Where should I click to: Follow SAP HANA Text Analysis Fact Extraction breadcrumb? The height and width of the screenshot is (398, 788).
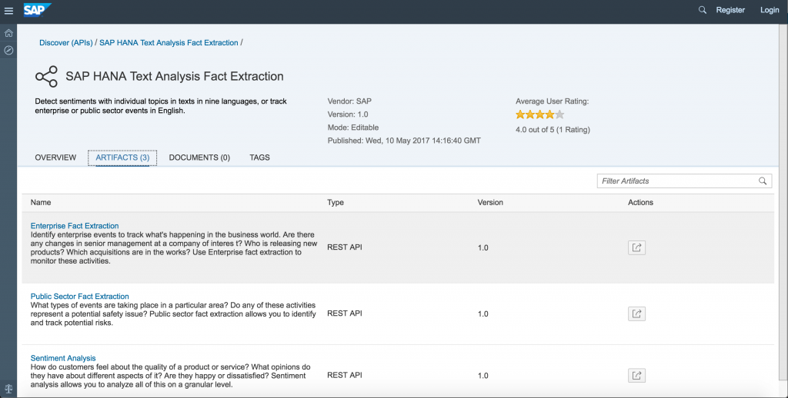[169, 43]
